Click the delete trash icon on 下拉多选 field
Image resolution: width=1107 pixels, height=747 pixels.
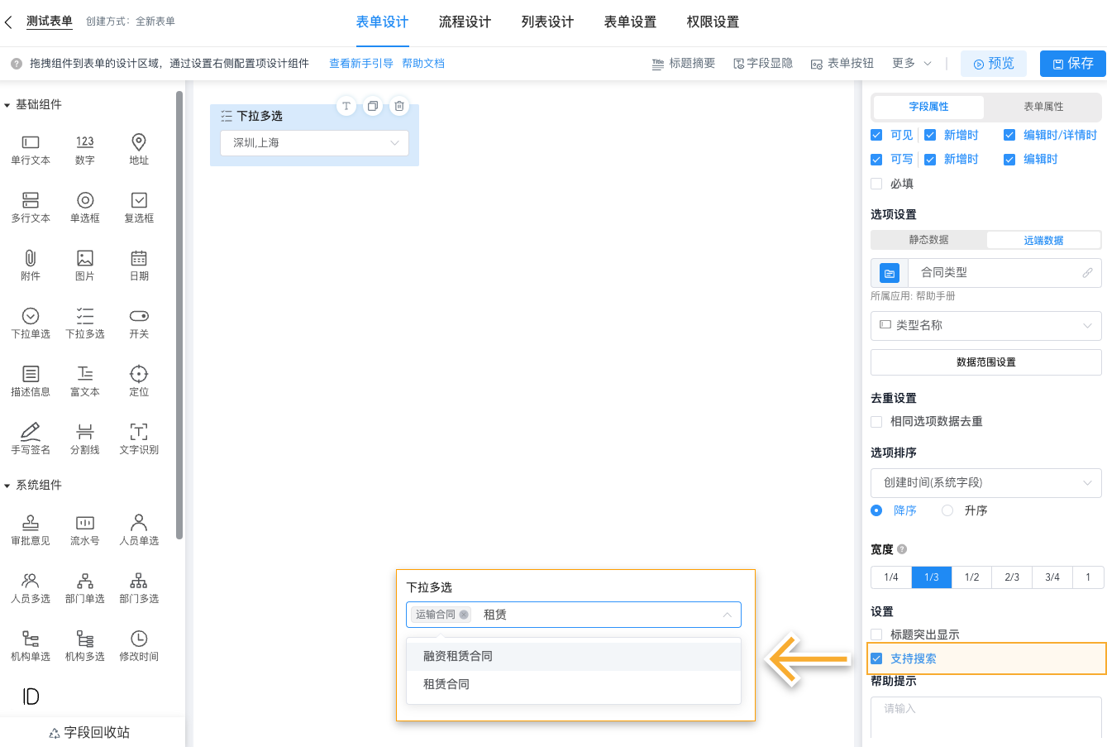point(399,106)
